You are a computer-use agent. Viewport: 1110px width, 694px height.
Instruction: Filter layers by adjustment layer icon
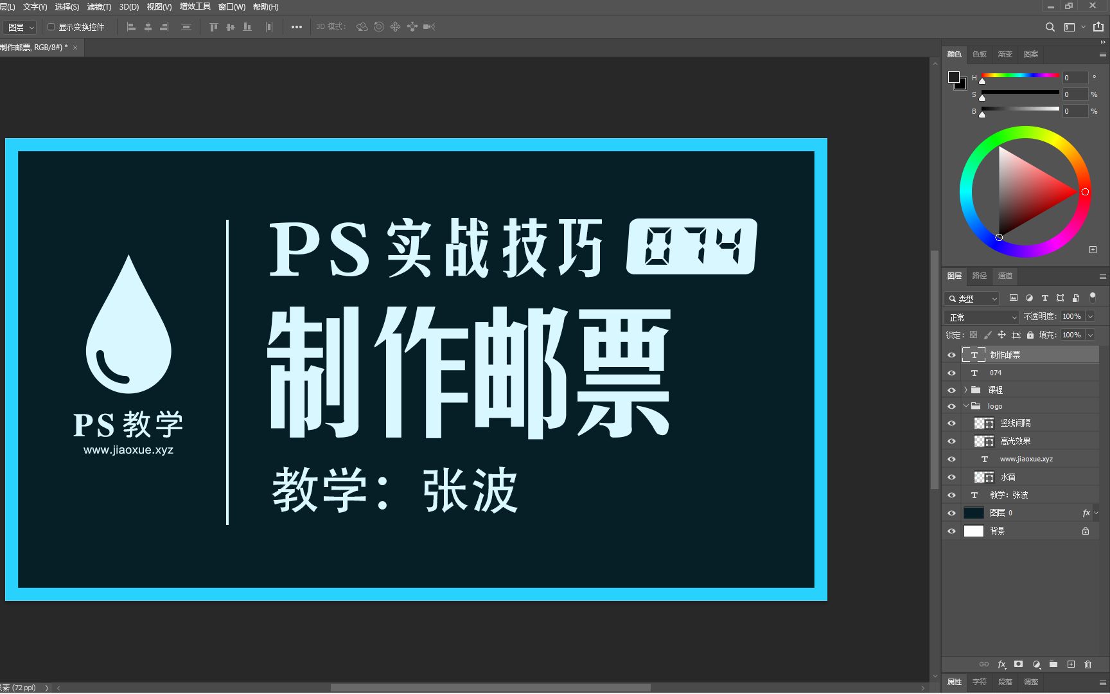pos(1029,298)
